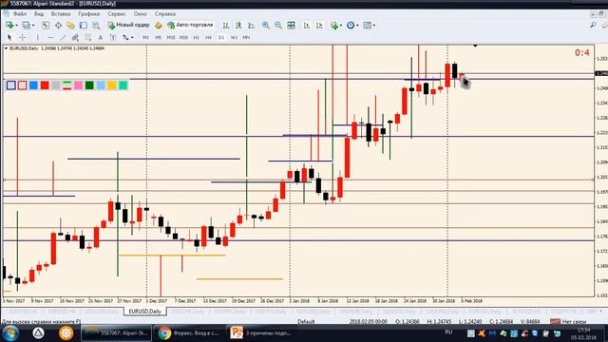Open the Navigator panel via its folder icon

pos(70,26)
